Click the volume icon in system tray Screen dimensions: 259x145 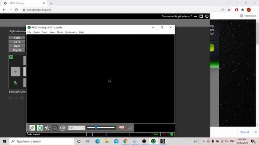[227, 141]
